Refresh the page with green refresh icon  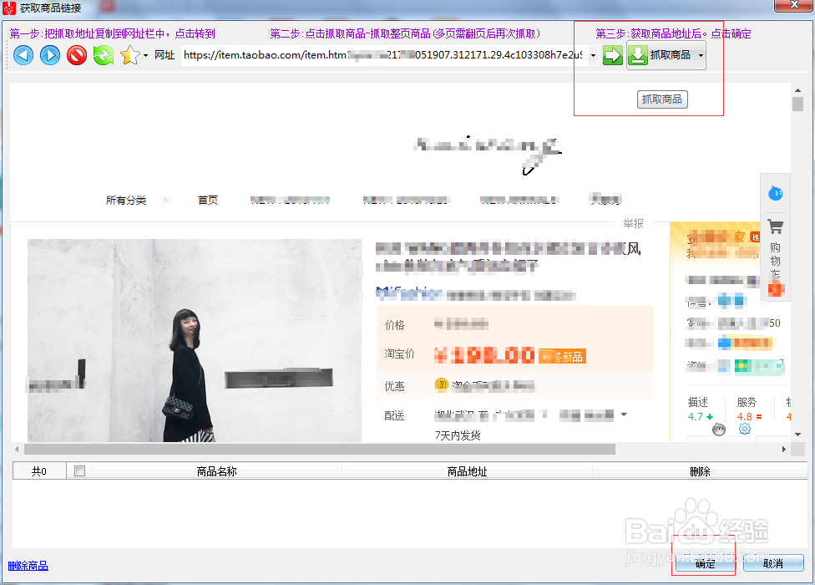pos(104,55)
